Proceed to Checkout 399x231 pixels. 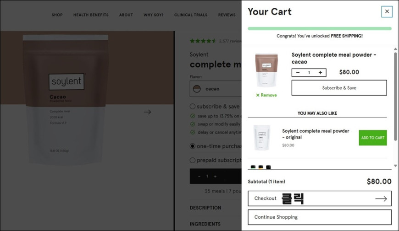click(319, 198)
